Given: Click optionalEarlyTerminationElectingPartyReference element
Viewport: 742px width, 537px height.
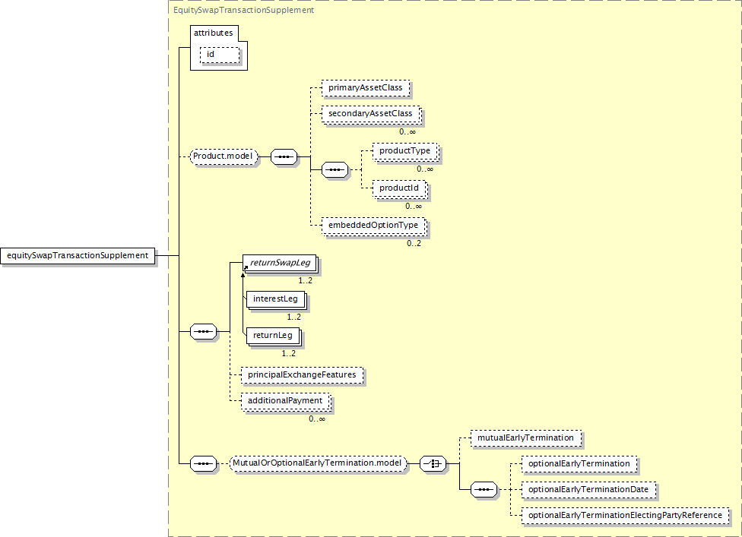Looking at the screenshot, I should [624, 515].
